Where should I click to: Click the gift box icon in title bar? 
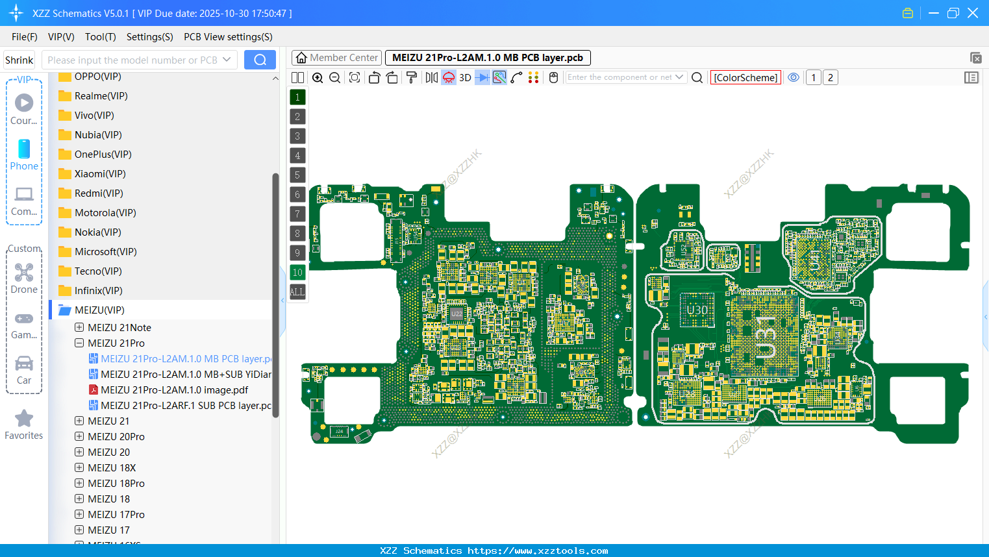pos(908,13)
